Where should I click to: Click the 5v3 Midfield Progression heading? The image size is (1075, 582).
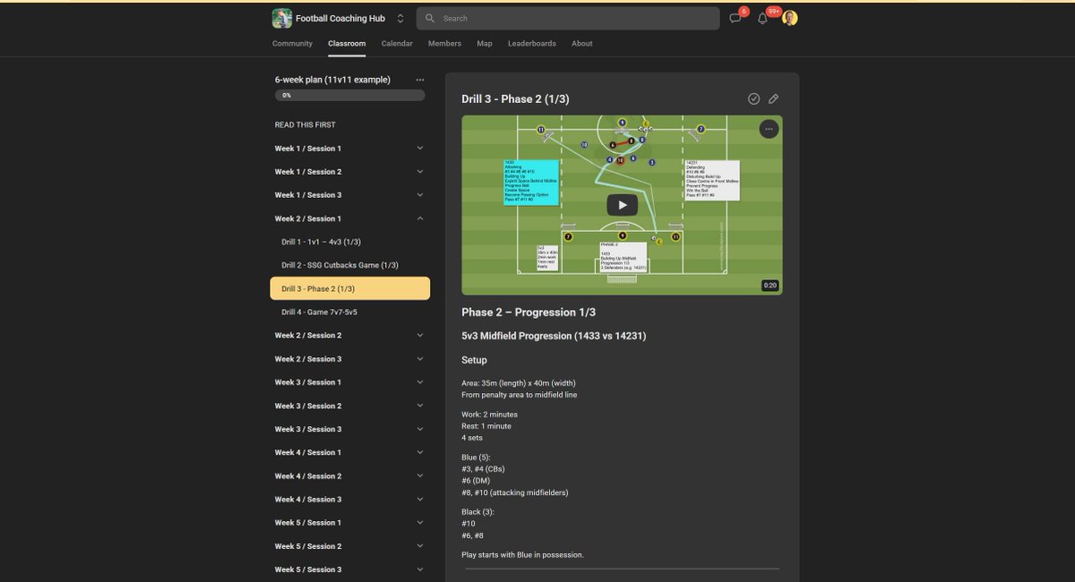(x=554, y=337)
